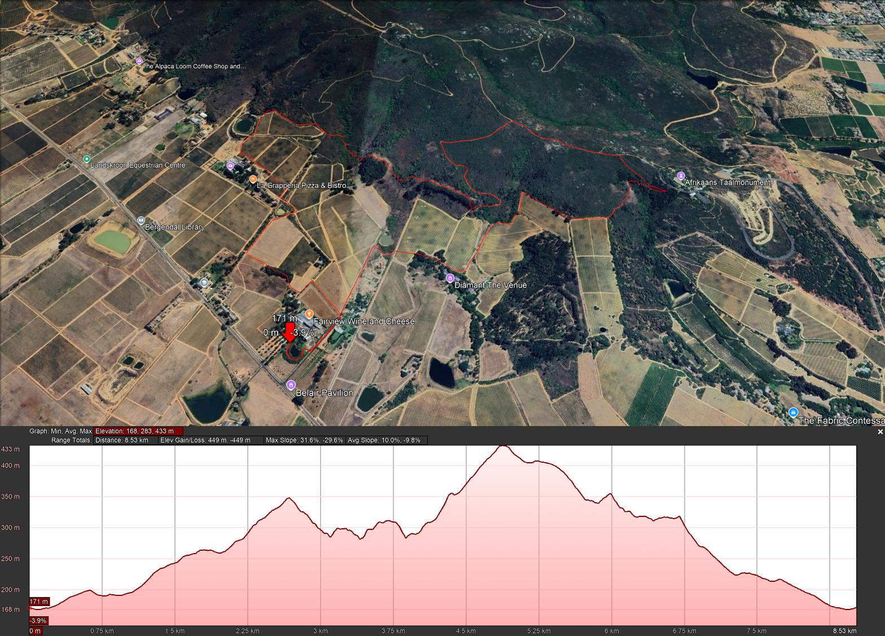The width and height of the screenshot is (885, 636).
Task: Close the elevation profile panel
Action: [x=880, y=432]
